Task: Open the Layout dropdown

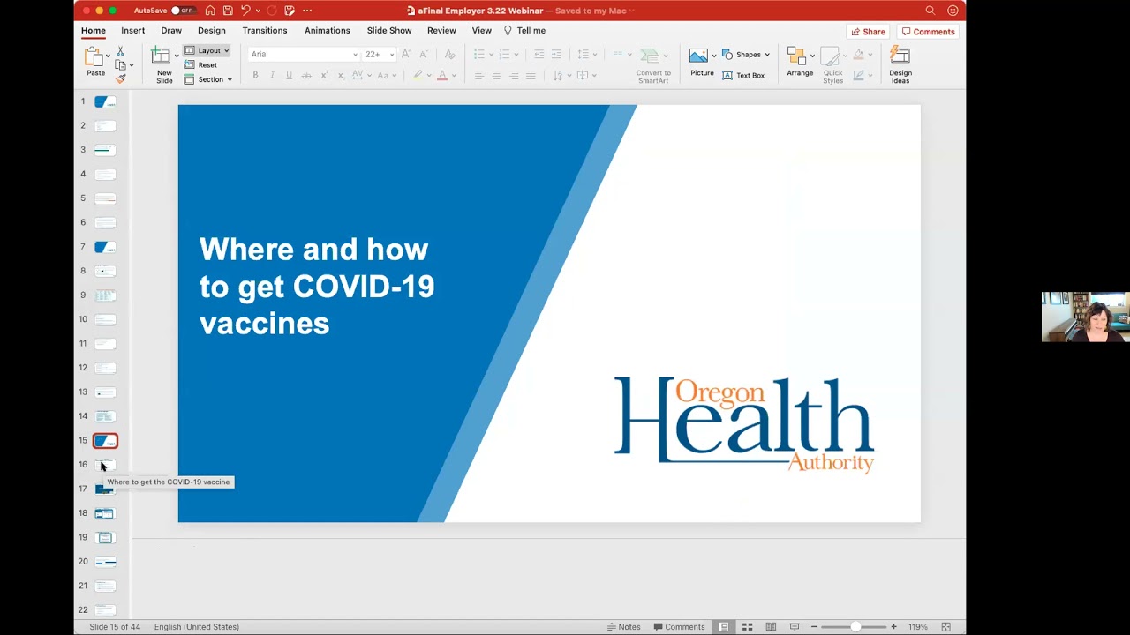Action: [x=207, y=50]
